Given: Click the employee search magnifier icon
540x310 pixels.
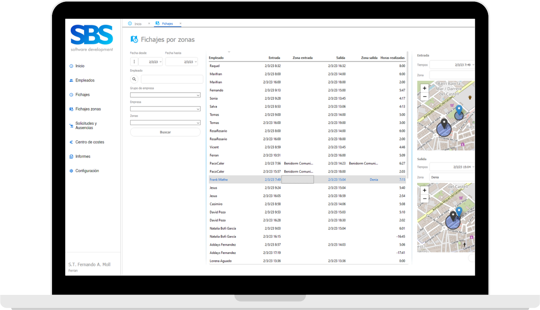Looking at the screenshot, I should tap(134, 79).
